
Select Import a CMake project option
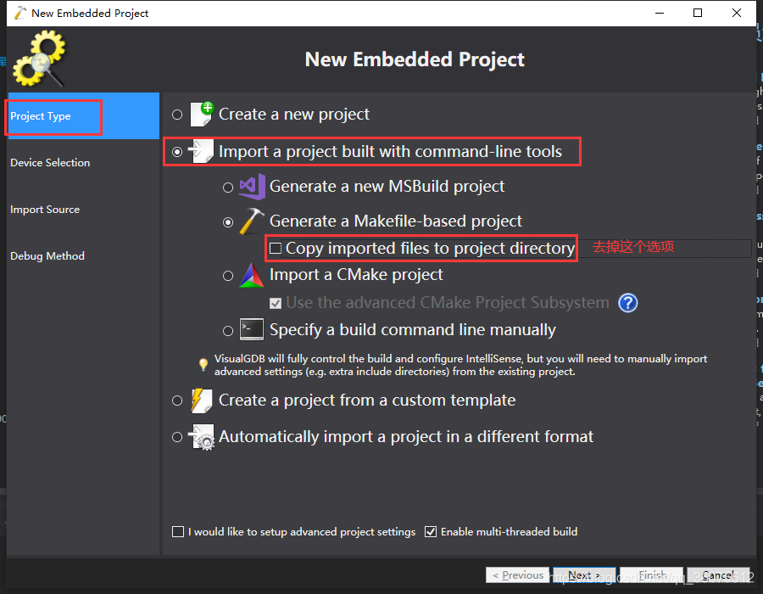228,275
